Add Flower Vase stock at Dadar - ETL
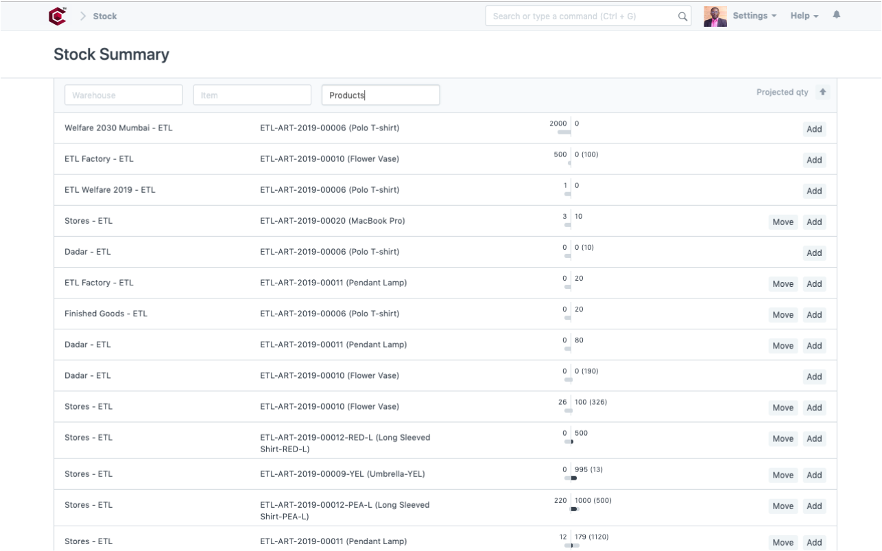882x551 pixels. click(x=814, y=376)
